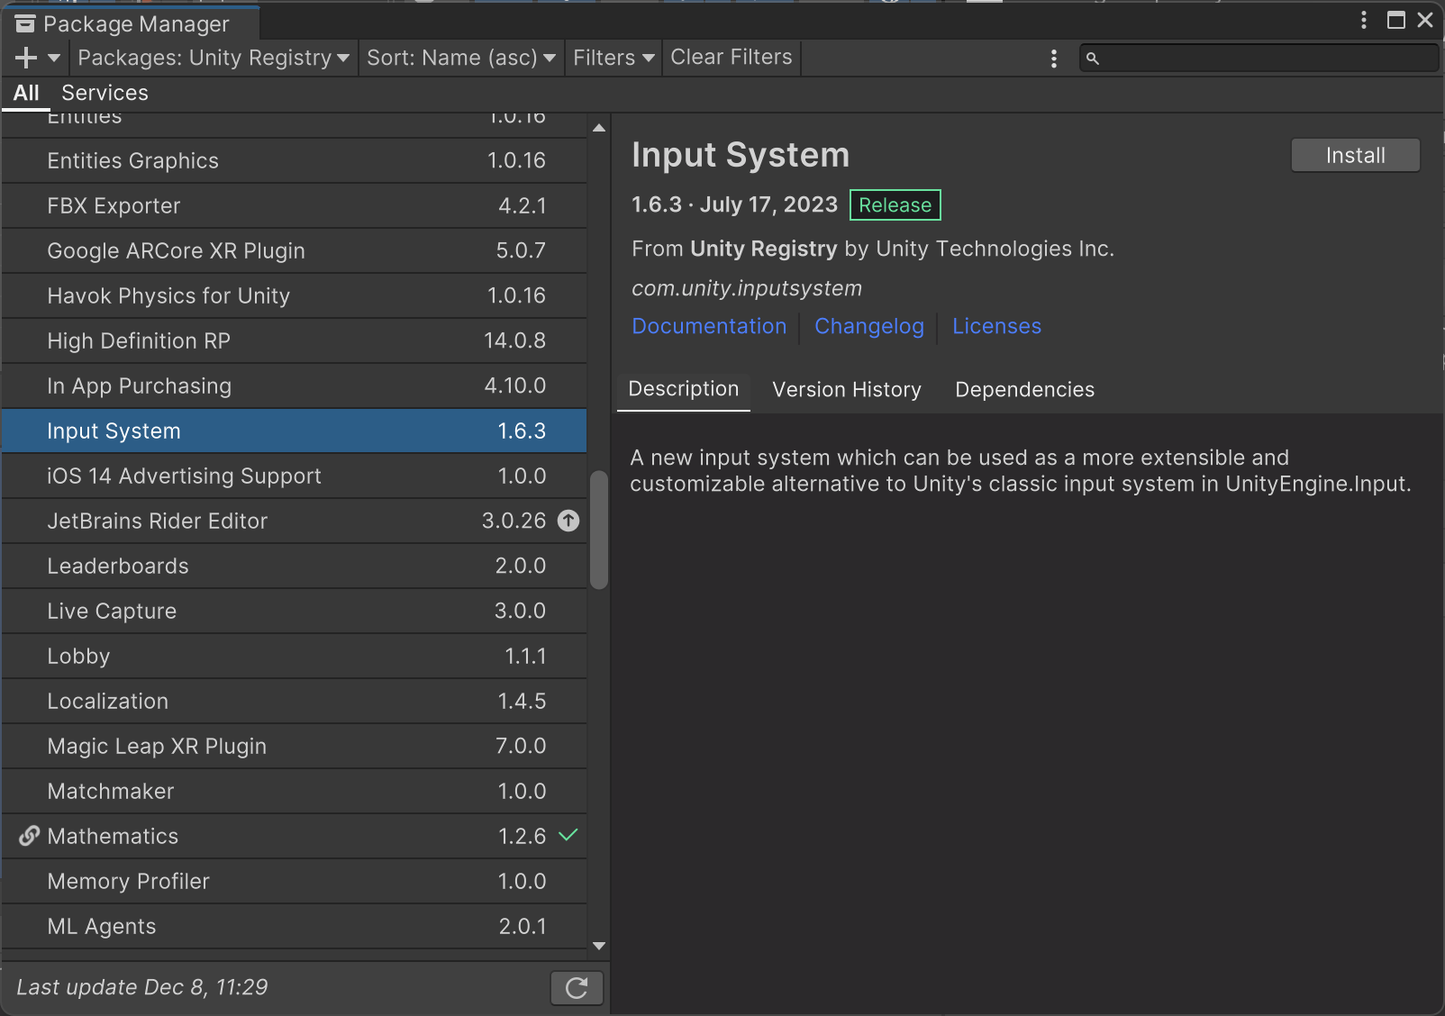Close the Package Manager window

1425,20
